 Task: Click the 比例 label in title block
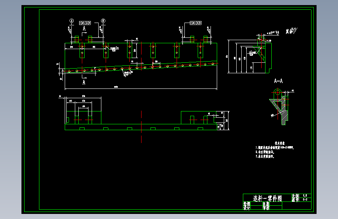(x=296, y=196)
